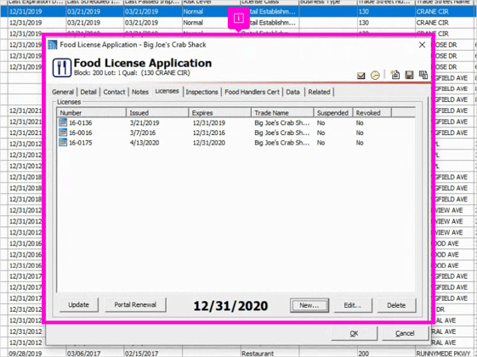The image size is (477, 357).
Task: Save using the floppy disk icon
Action: [x=409, y=75]
